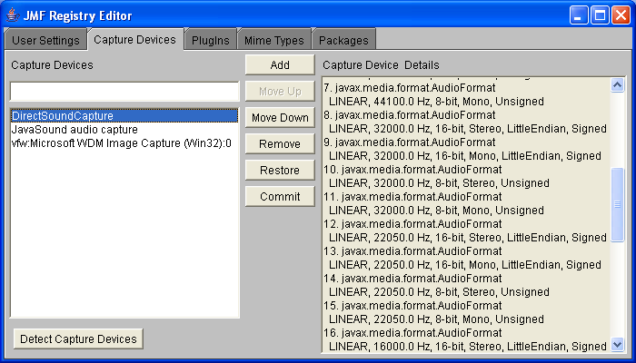Click '22050.0 Hz, 16-bit, Mono' details line
Image resolution: width=636 pixels, height=363 pixels.
(465, 265)
